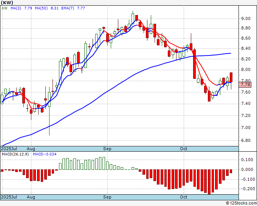This screenshot has width=257, height=206.
Task: Click the 8.20 price axis label
Action: coord(246,59)
